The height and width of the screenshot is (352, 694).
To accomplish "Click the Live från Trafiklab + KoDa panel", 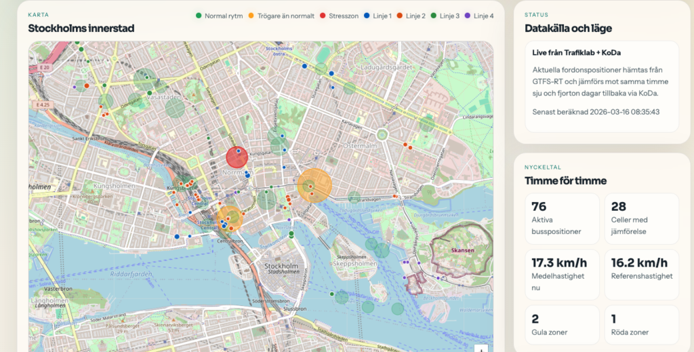I will point(602,86).
